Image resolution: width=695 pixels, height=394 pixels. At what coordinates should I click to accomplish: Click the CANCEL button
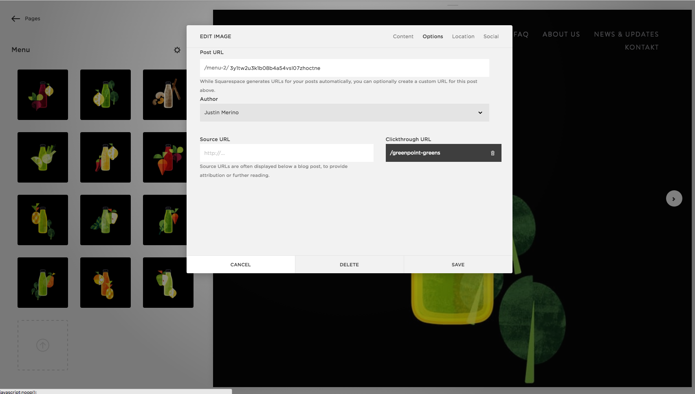pos(241,265)
